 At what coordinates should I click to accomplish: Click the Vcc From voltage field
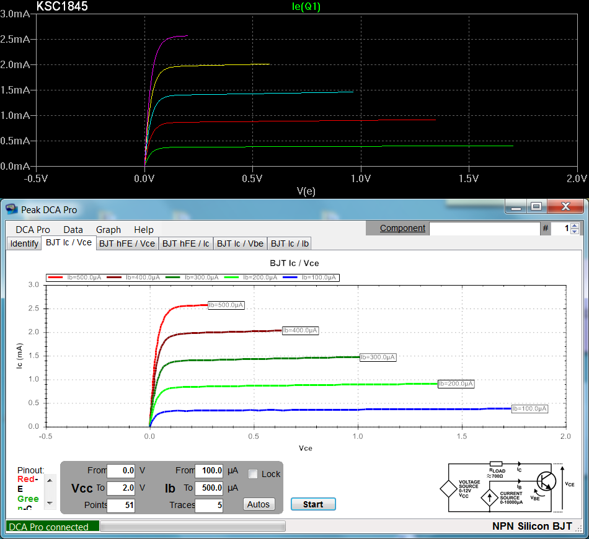pyautogui.click(x=121, y=470)
